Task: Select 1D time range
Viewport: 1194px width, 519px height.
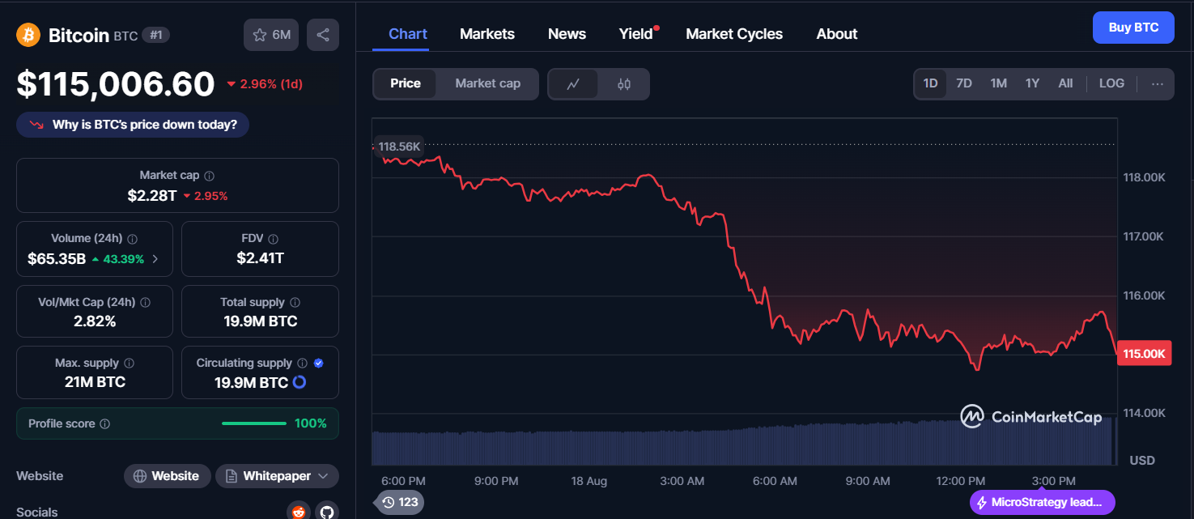Action: (930, 83)
